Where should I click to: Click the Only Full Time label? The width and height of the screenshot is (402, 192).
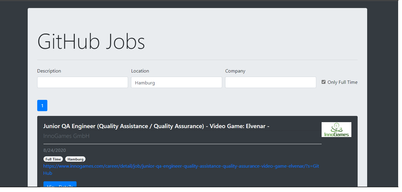(342, 82)
